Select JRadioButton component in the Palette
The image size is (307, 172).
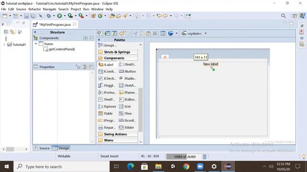point(128,78)
